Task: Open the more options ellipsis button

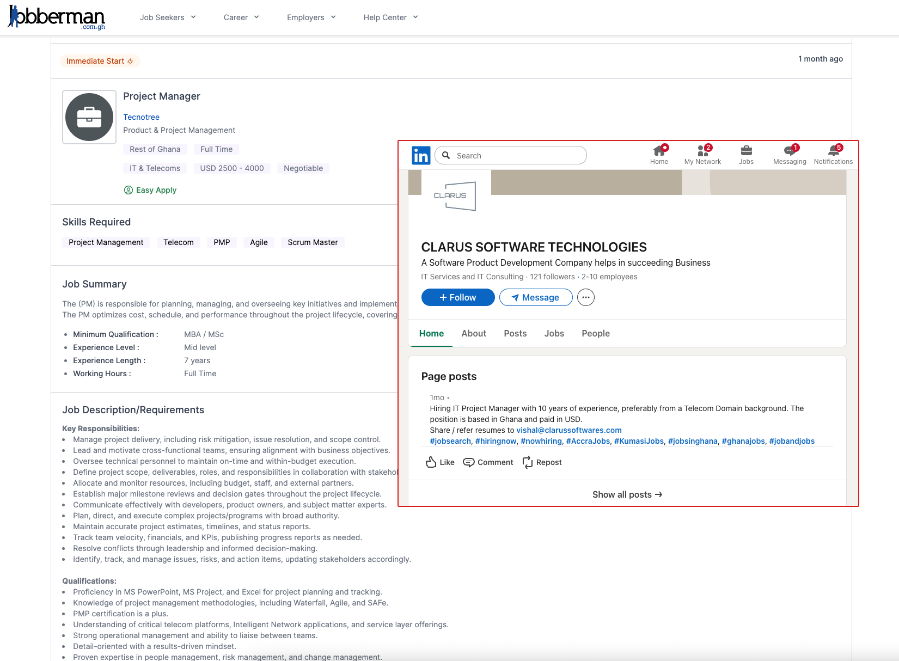Action: [586, 297]
